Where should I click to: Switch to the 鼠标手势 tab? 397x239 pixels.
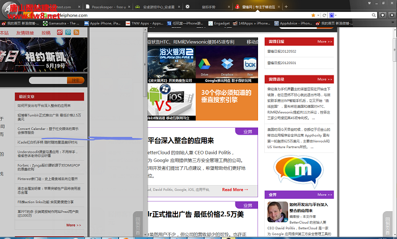[207, 7]
